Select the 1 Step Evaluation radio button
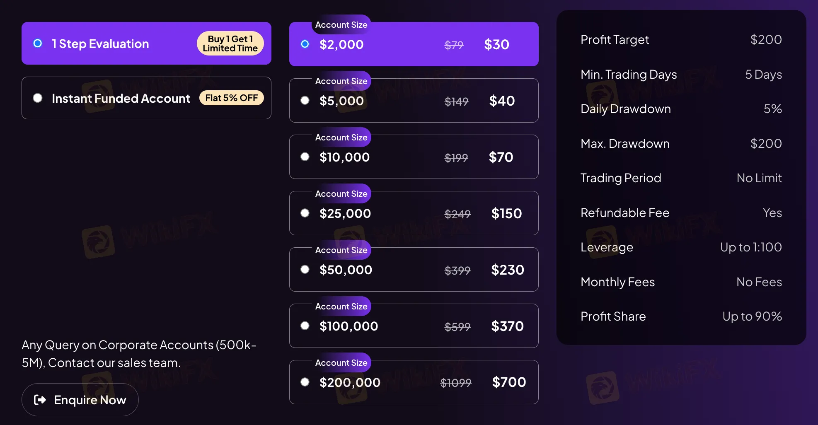 pyautogui.click(x=38, y=43)
